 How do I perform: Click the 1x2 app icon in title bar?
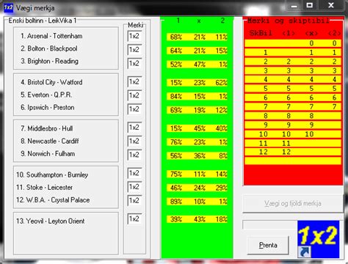9,7
